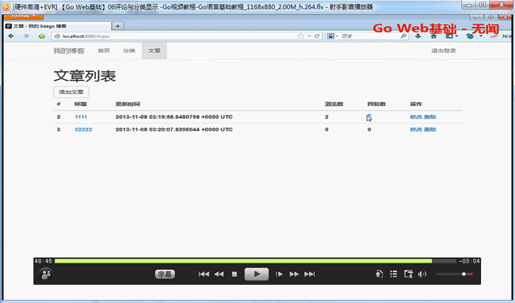Image resolution: width=515 pixels, height=303 pixels.
Task: Open the 字幕 subtitle button
Action: click(x=165, y=275)
